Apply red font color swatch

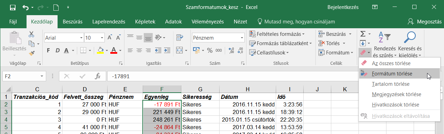point(114,50)
